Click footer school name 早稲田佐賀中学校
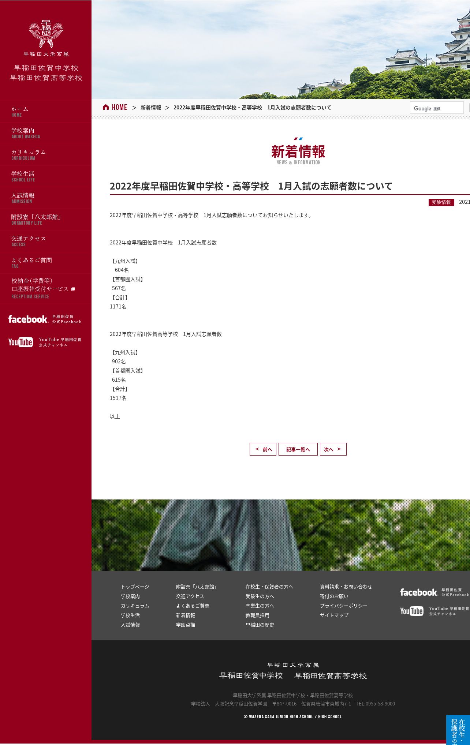The width and height of the screenshot is (470, 745). coord(251,675)
